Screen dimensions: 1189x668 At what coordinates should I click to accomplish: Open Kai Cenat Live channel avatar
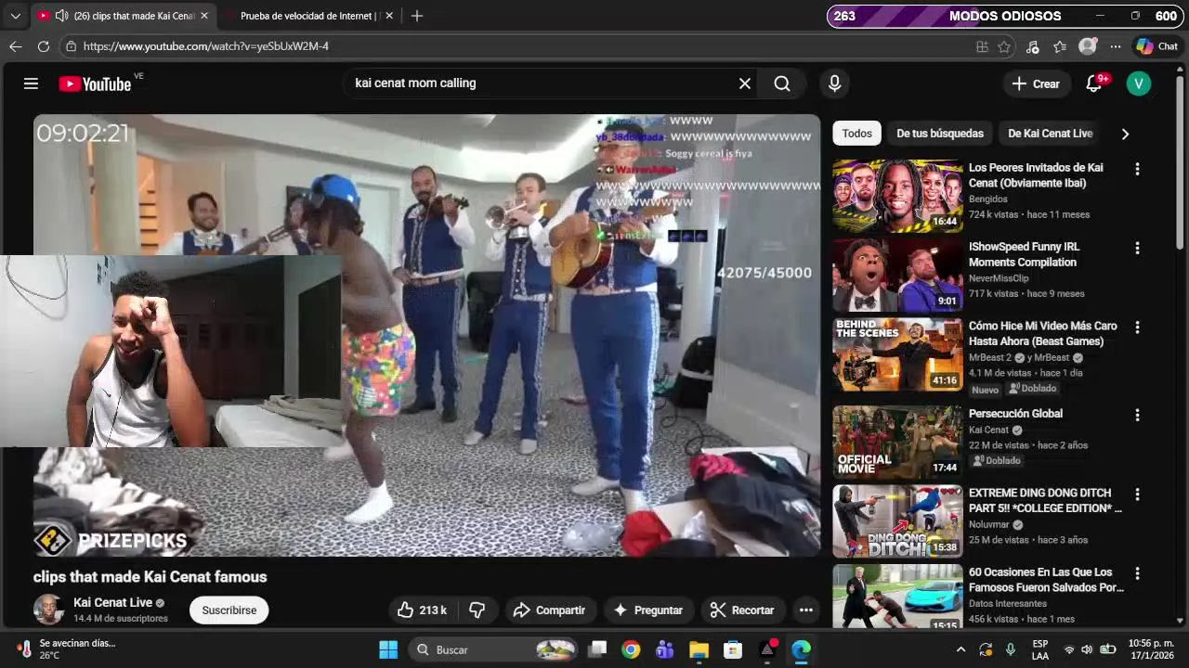tap(48, 610)
